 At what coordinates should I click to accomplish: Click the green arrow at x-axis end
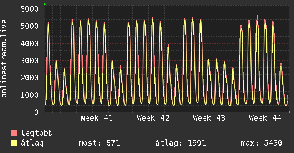(x=290, y=112)
